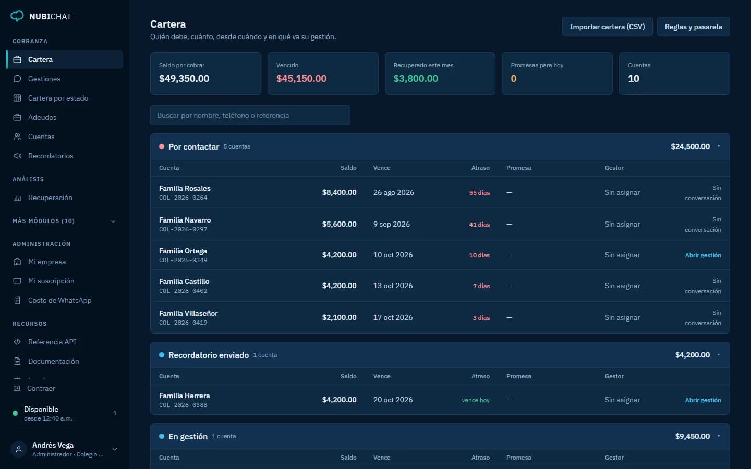Screen dimensions: 751x469
Task: Toggle the Disponible availability status
Action: click(65, 413)
